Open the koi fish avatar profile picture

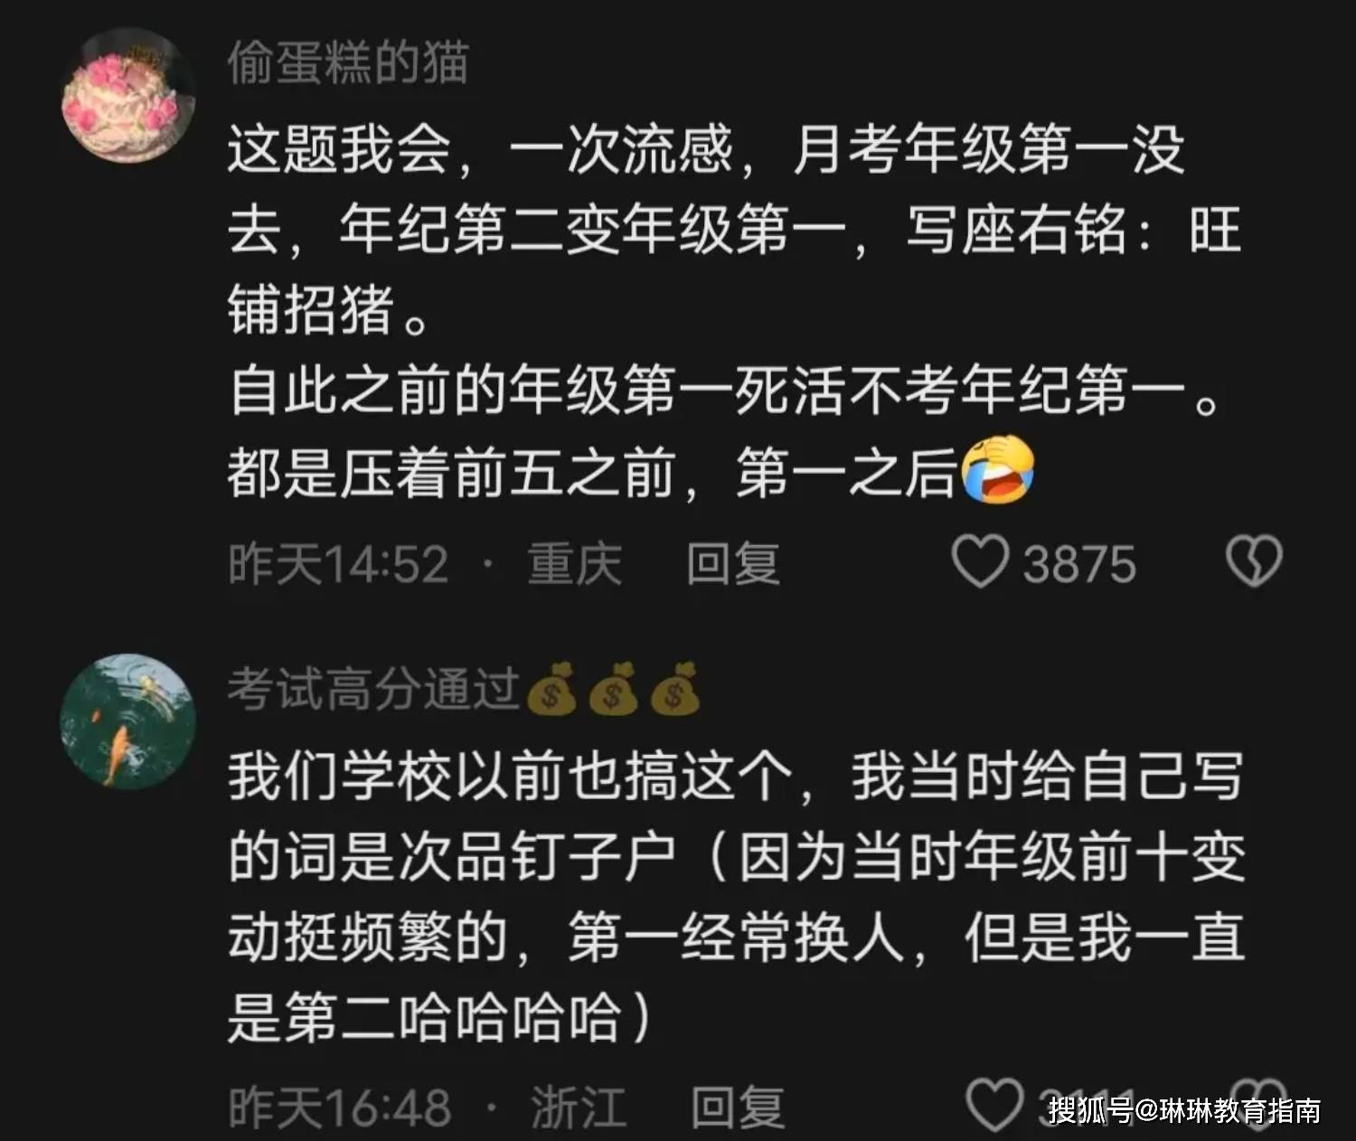coord(128,721)
